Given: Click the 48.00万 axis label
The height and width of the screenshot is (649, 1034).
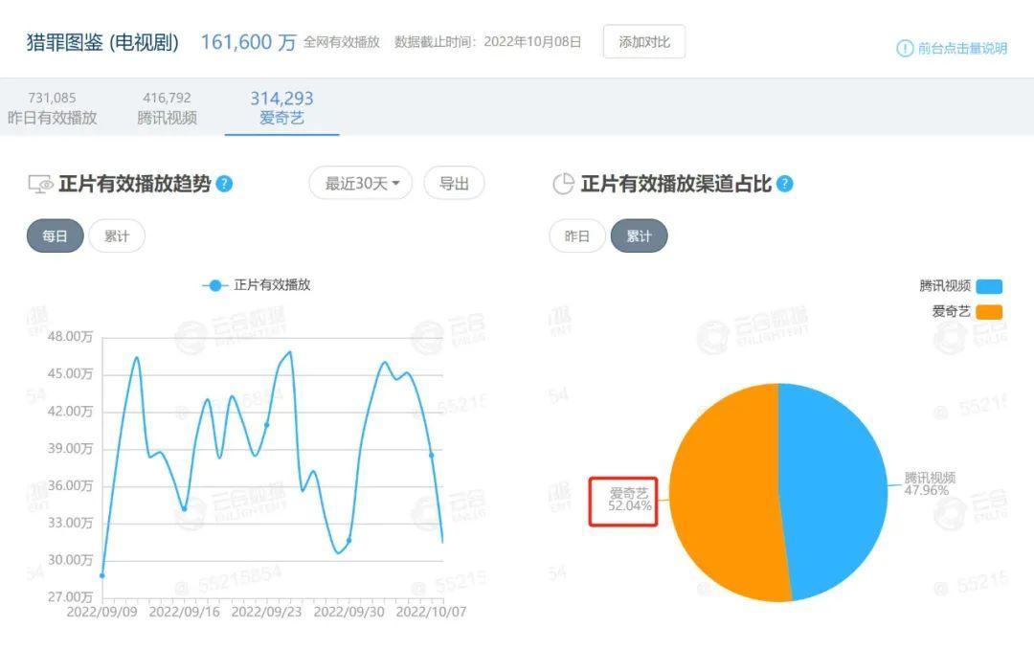Looking at the screenshot, I should coord(70,336).
